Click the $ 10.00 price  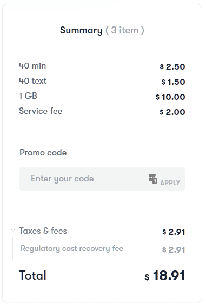[170, 97]
